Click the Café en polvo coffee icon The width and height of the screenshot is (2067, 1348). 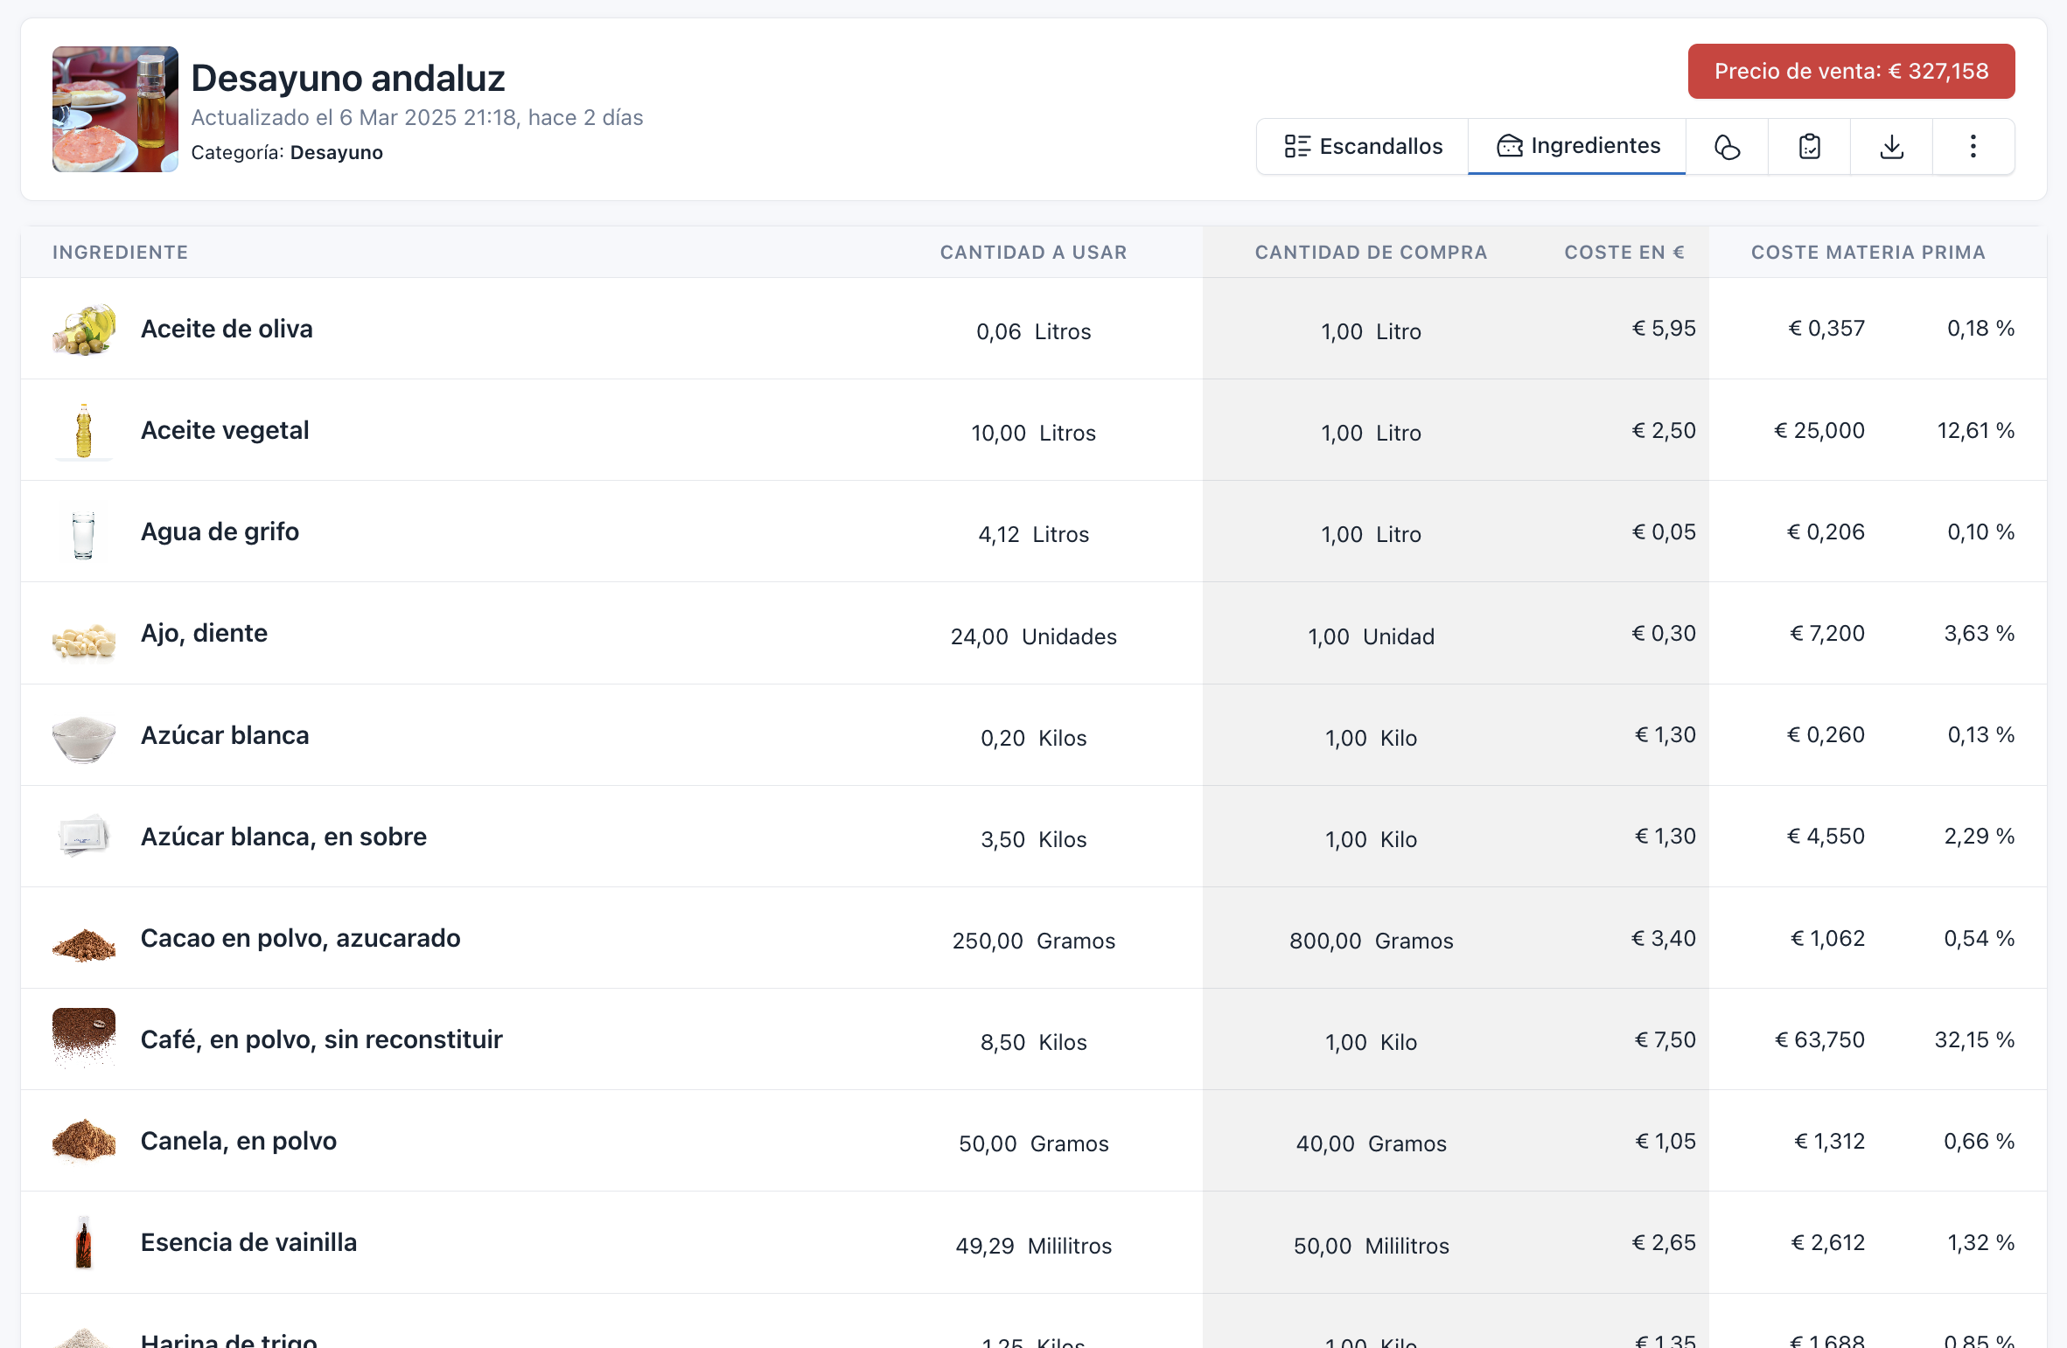pyautogui.click(x=84, y=1039)
